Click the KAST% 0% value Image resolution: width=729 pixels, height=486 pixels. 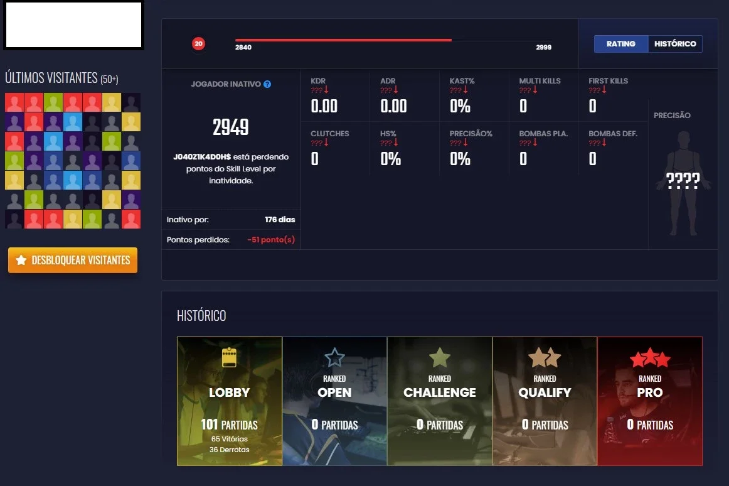point(460,106)
